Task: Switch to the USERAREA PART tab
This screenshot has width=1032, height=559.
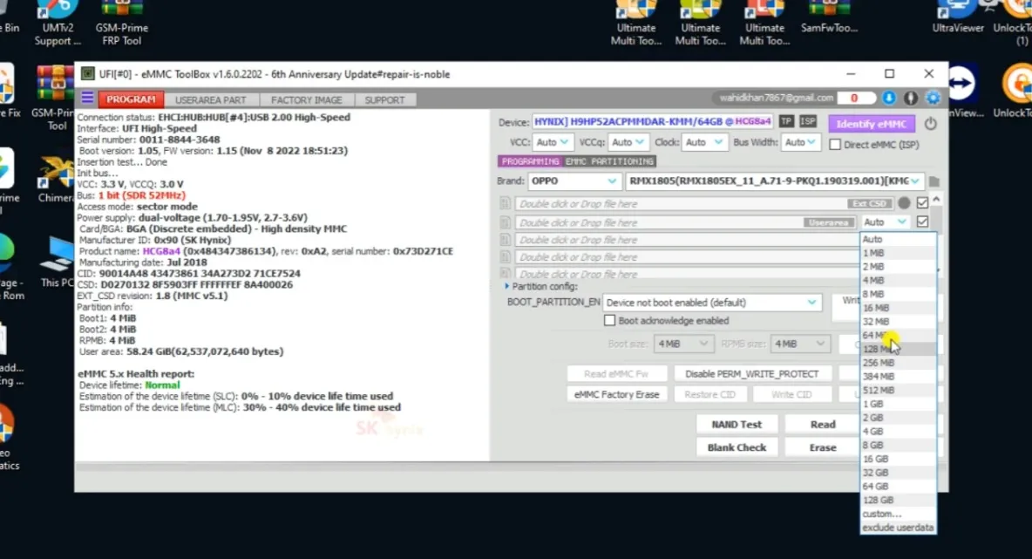Action: click(x=211, y=100)
